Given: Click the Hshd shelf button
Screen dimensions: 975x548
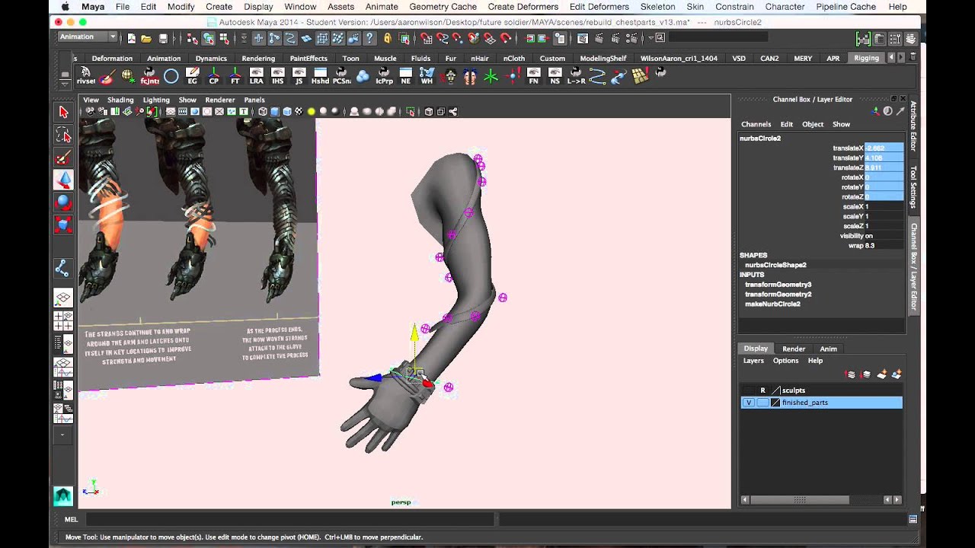Looking at the screenshot, I should (x=320, y=75).
